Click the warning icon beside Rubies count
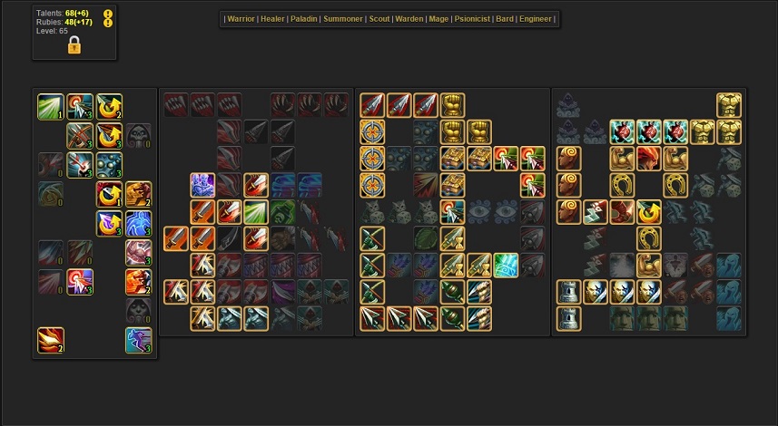Viewport: 778px width, 426px height. point(108,23)
